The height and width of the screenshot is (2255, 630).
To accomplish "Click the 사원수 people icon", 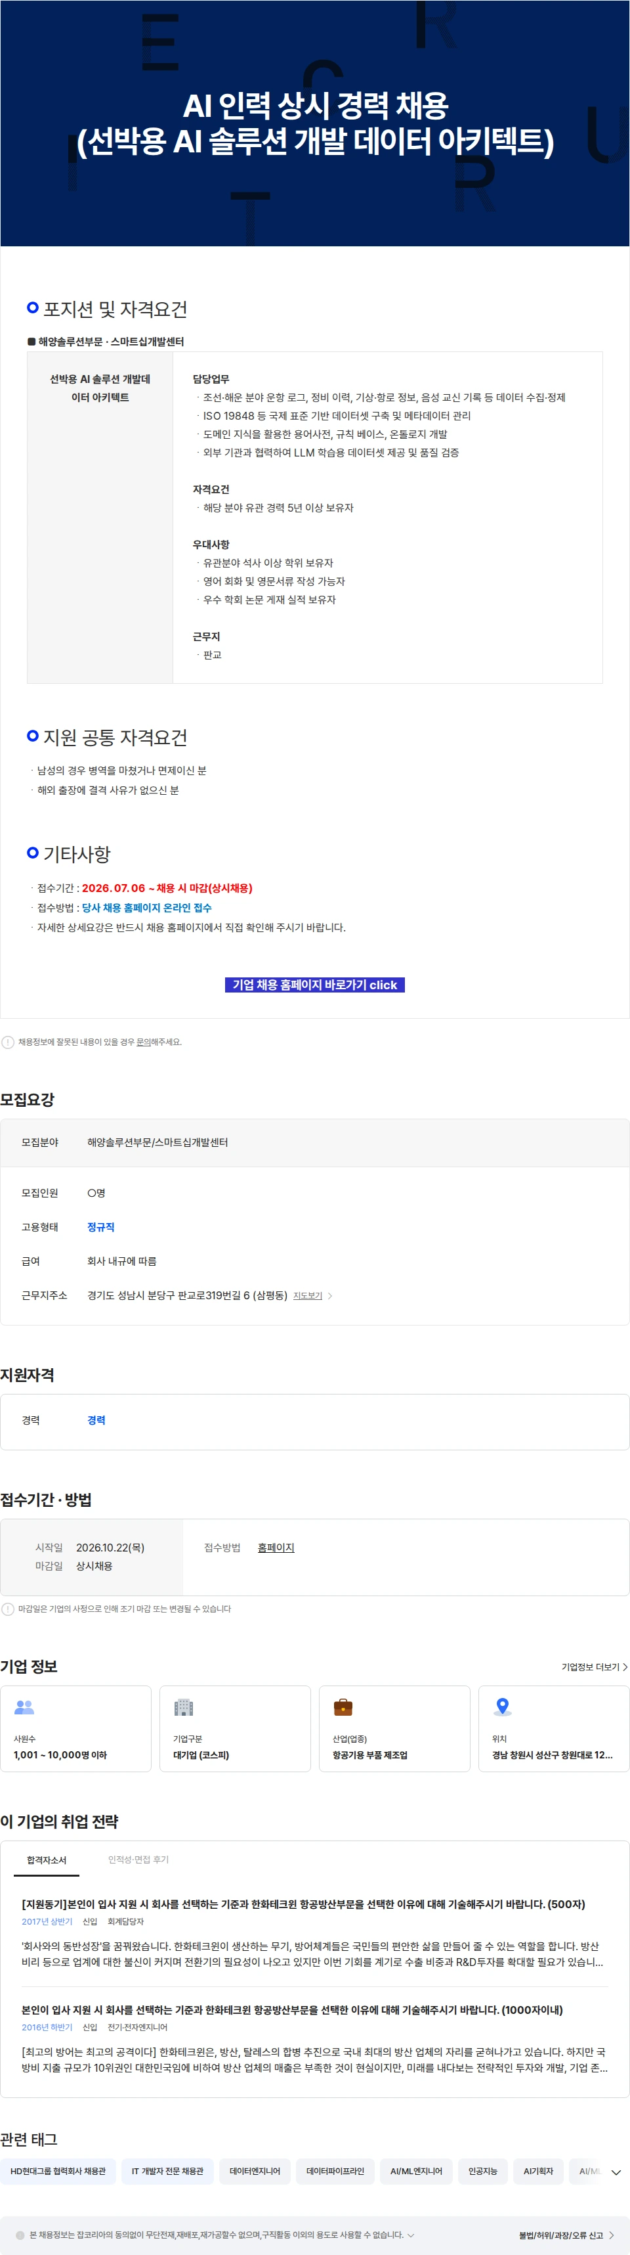I will (x=24, y=1707).
